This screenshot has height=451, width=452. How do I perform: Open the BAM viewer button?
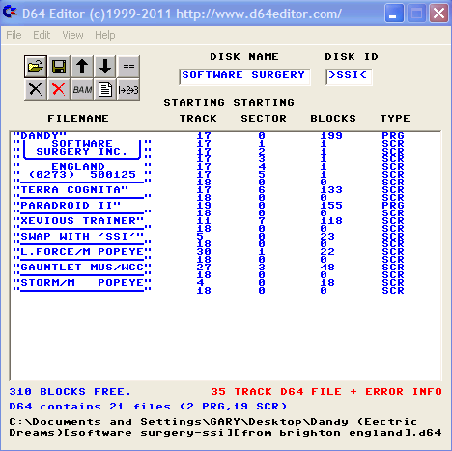[x=82, y=89]
